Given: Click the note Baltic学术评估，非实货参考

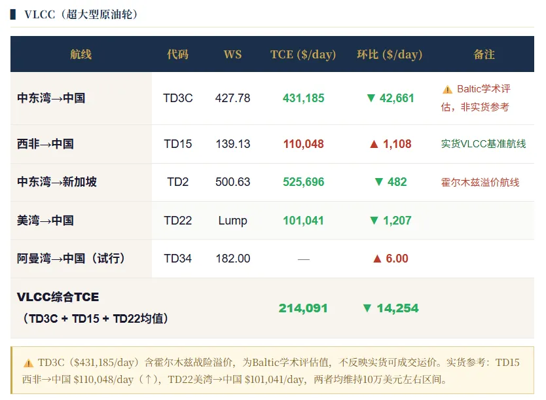Looking at the screenshot, I should pyautogui.click(x=476, y=98).
